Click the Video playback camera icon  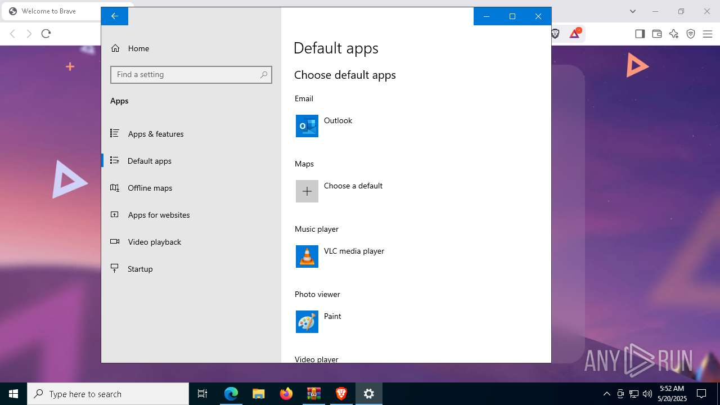click(115, 241)
